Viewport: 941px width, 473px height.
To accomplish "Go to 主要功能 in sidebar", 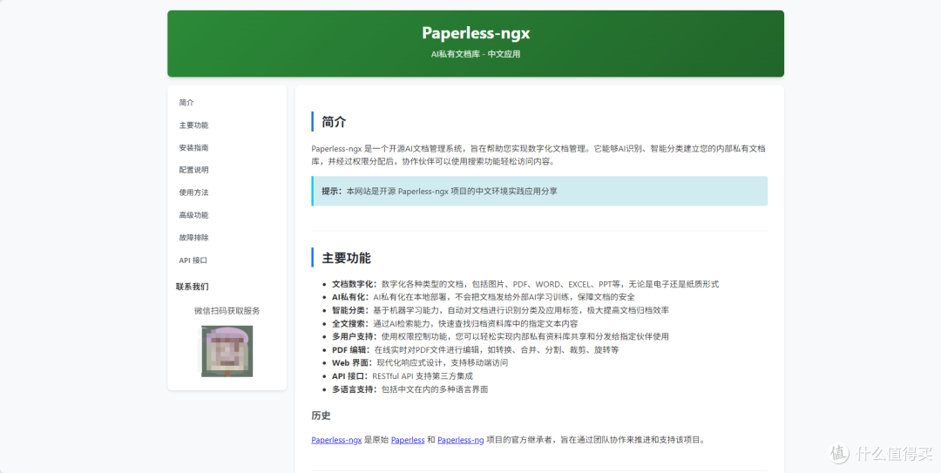I will 193,125.
